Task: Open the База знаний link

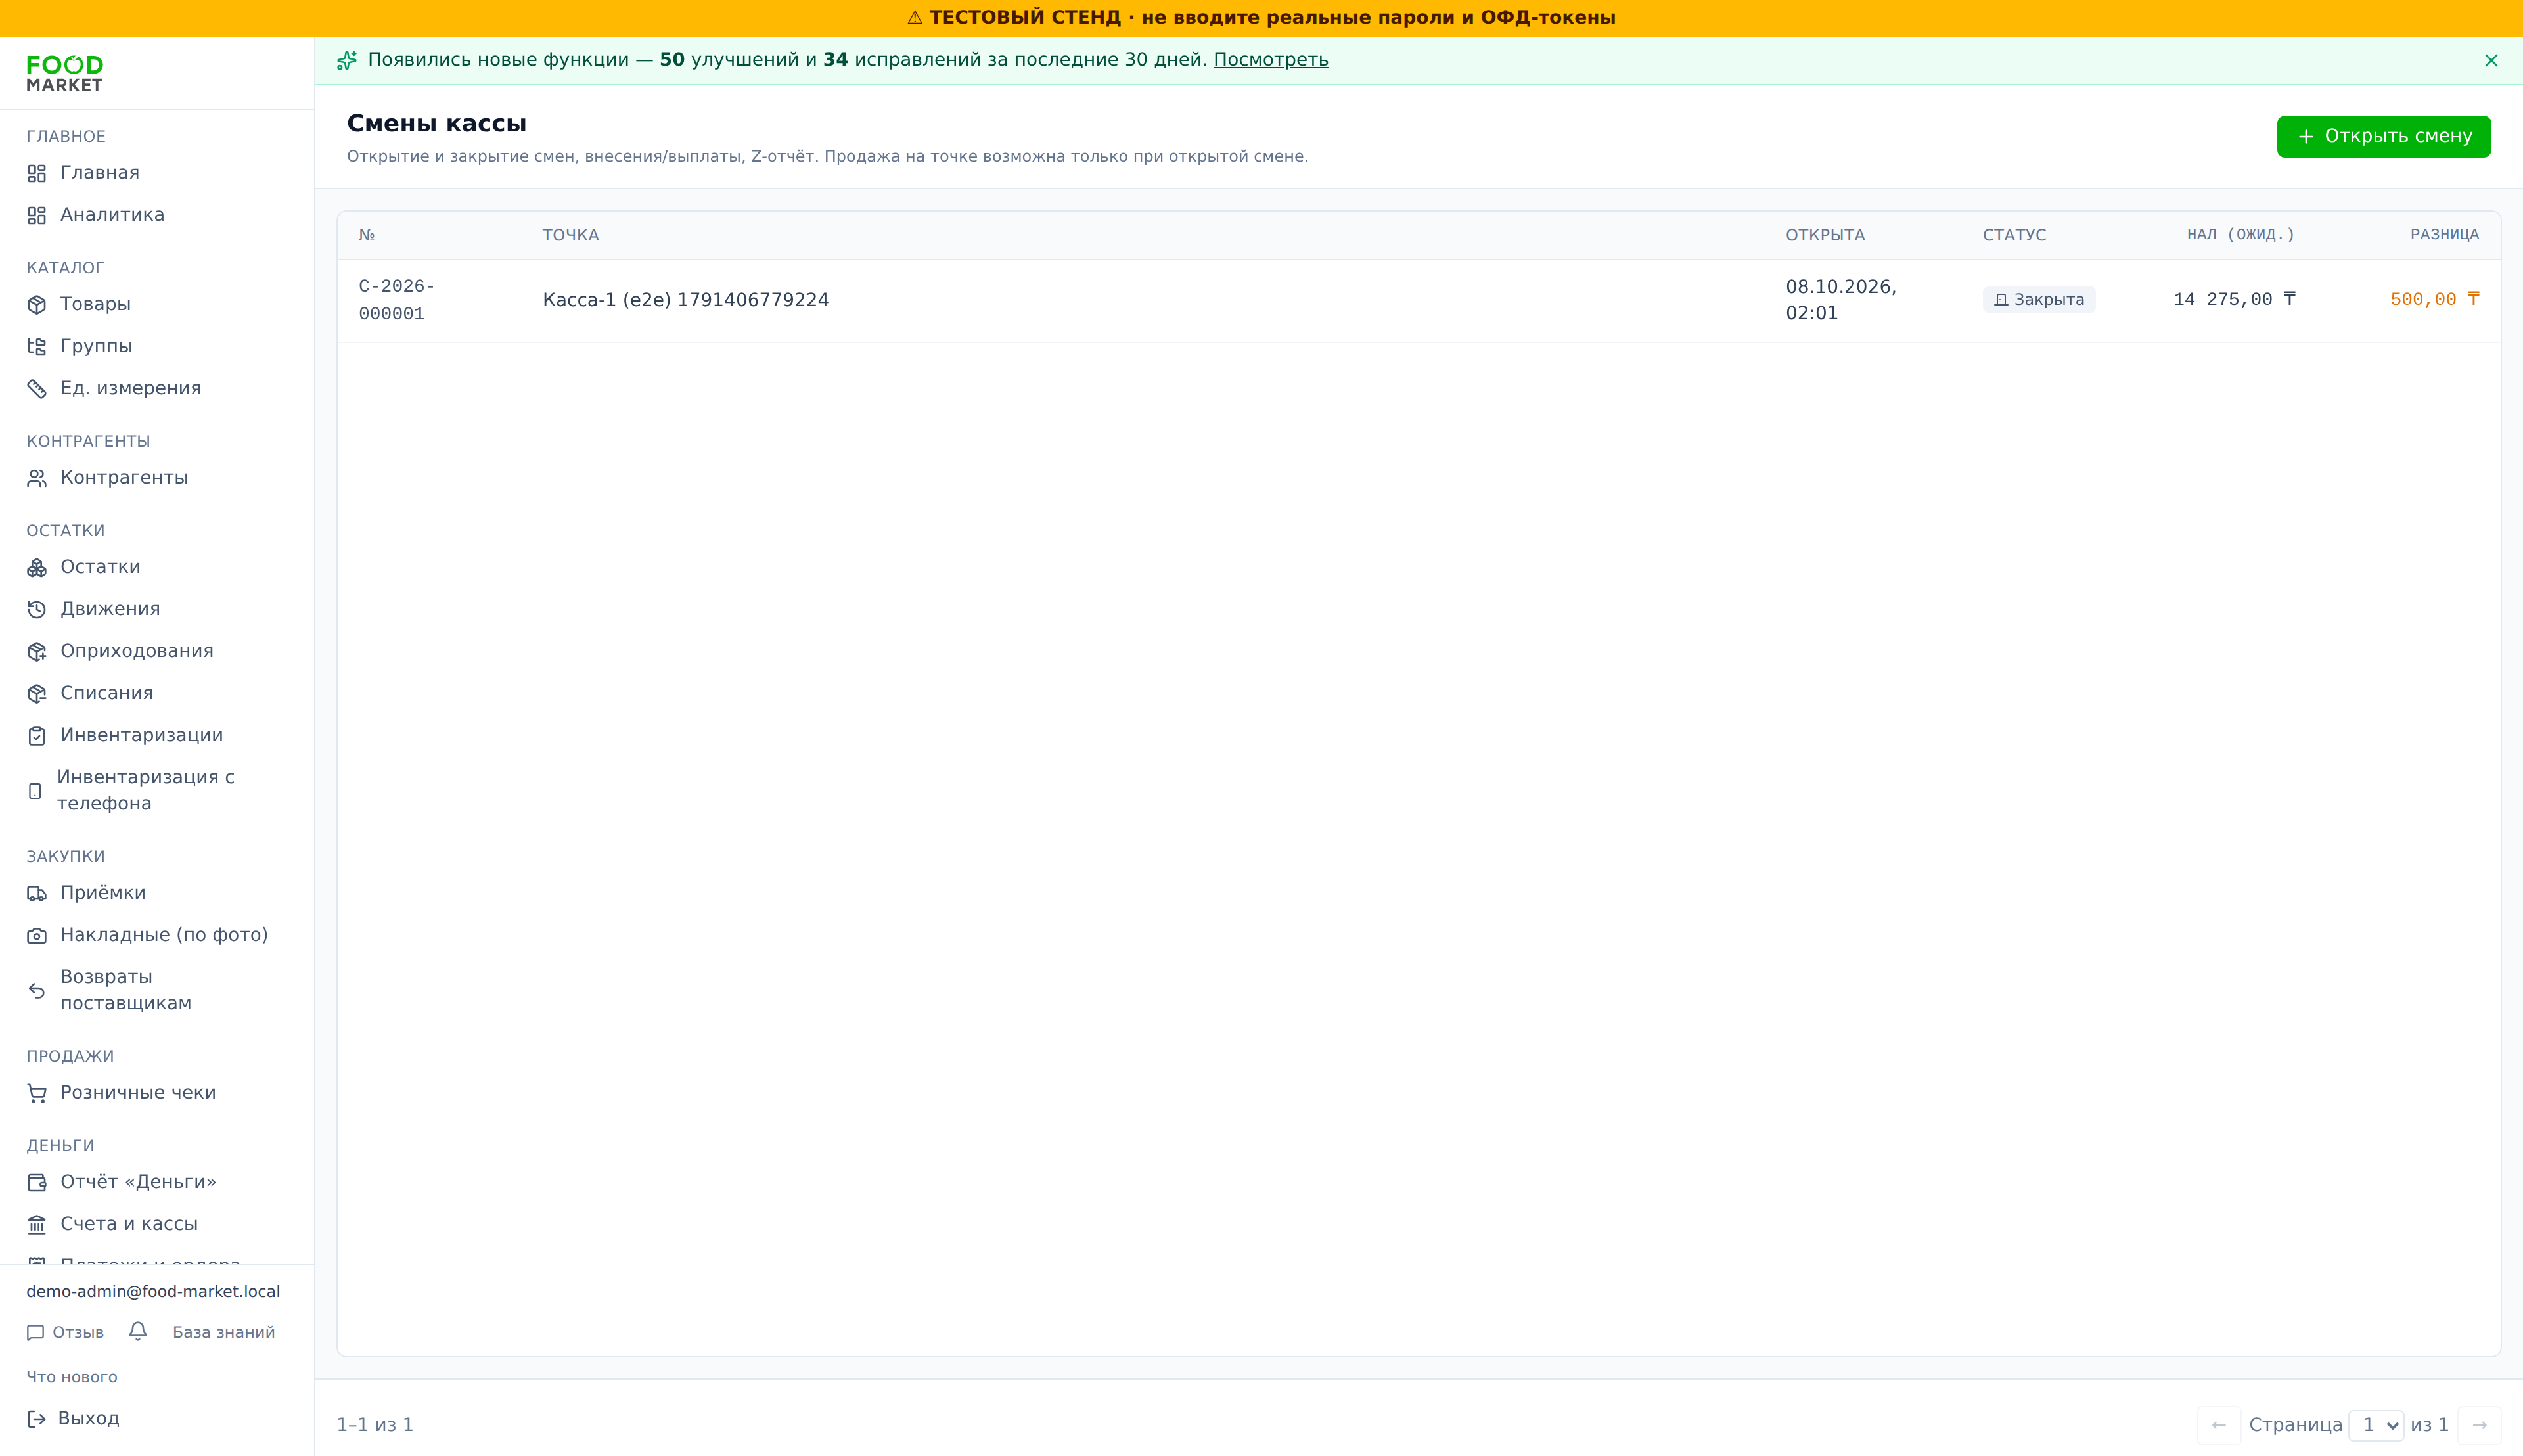Action: coord(223,1332)
